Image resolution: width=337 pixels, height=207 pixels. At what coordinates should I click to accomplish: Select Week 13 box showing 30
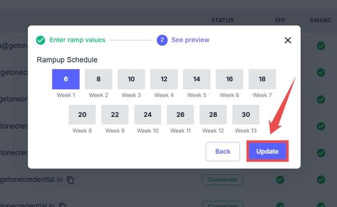click(x=246, y=114)
